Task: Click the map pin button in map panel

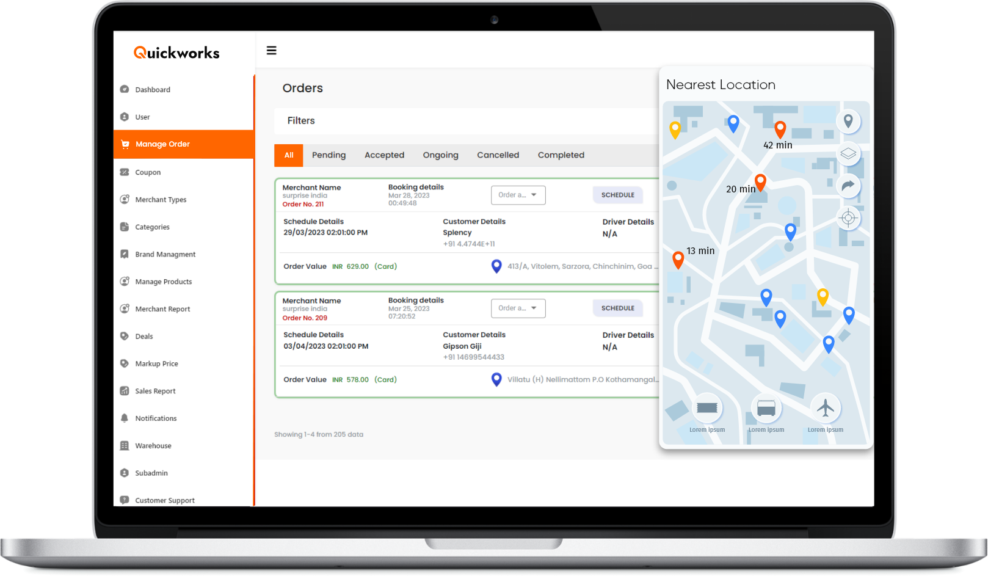Action: click(848, 122)
